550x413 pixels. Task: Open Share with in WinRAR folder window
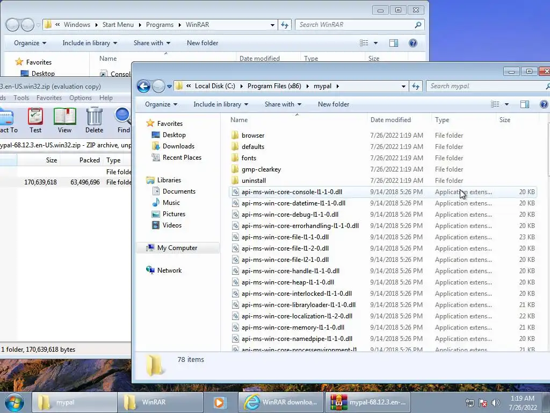pyautogui.click(x=151, y=43)
